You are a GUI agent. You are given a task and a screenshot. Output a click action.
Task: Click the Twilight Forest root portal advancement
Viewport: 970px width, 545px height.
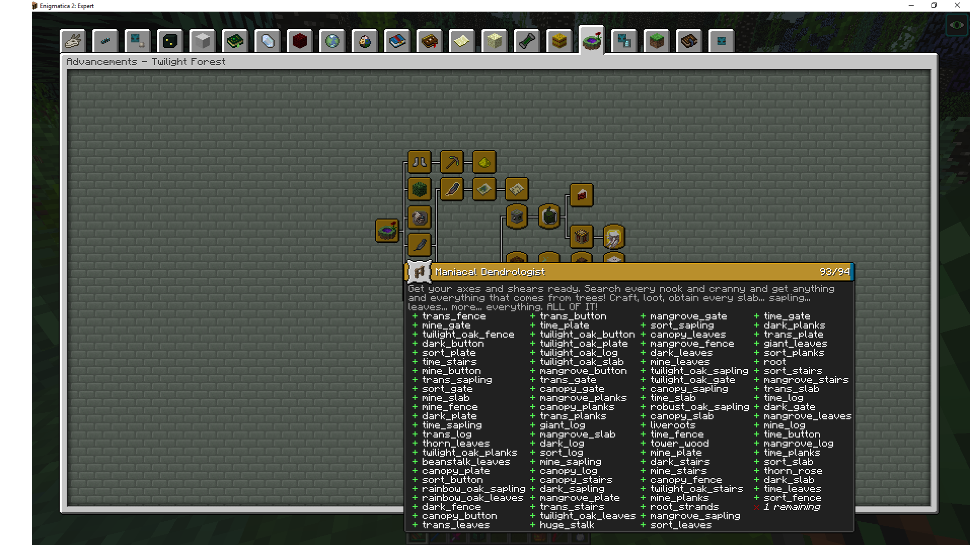[387, 231]
